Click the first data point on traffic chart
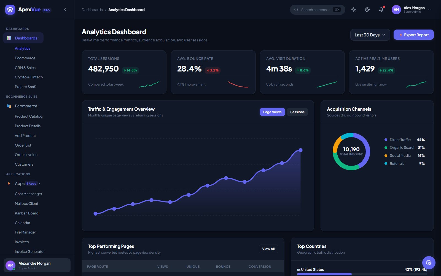Screen dimensions: 441x276 click(x=96, y=214)
